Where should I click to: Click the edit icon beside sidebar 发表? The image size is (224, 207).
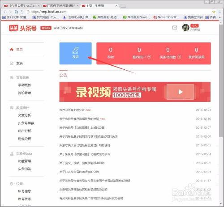(12, 63)
